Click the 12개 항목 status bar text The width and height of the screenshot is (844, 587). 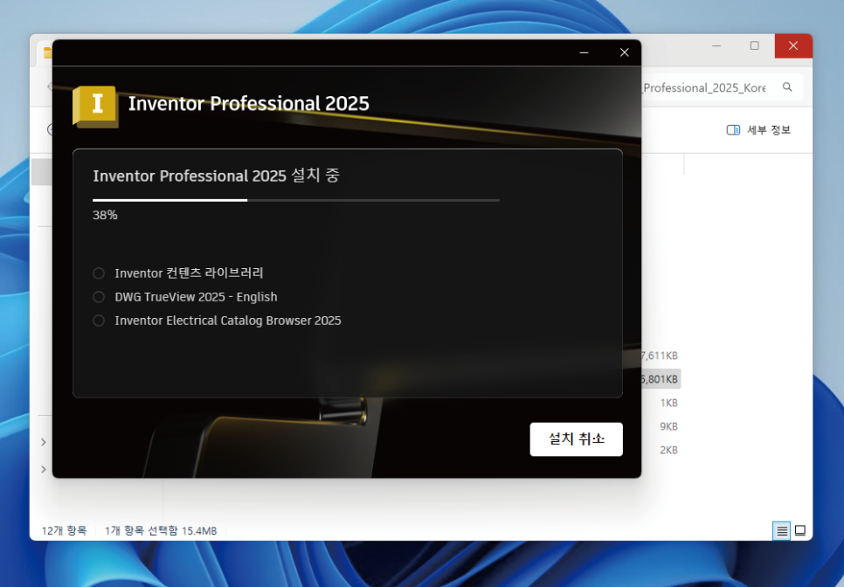[x=64, y=531]
